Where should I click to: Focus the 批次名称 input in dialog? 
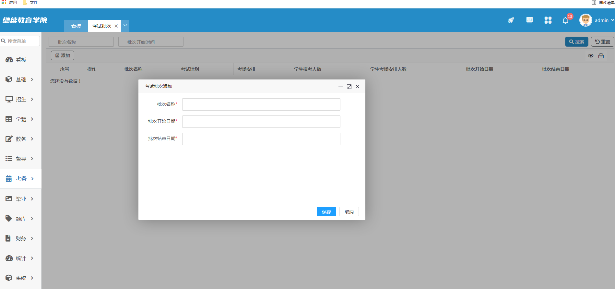[261, 104]
